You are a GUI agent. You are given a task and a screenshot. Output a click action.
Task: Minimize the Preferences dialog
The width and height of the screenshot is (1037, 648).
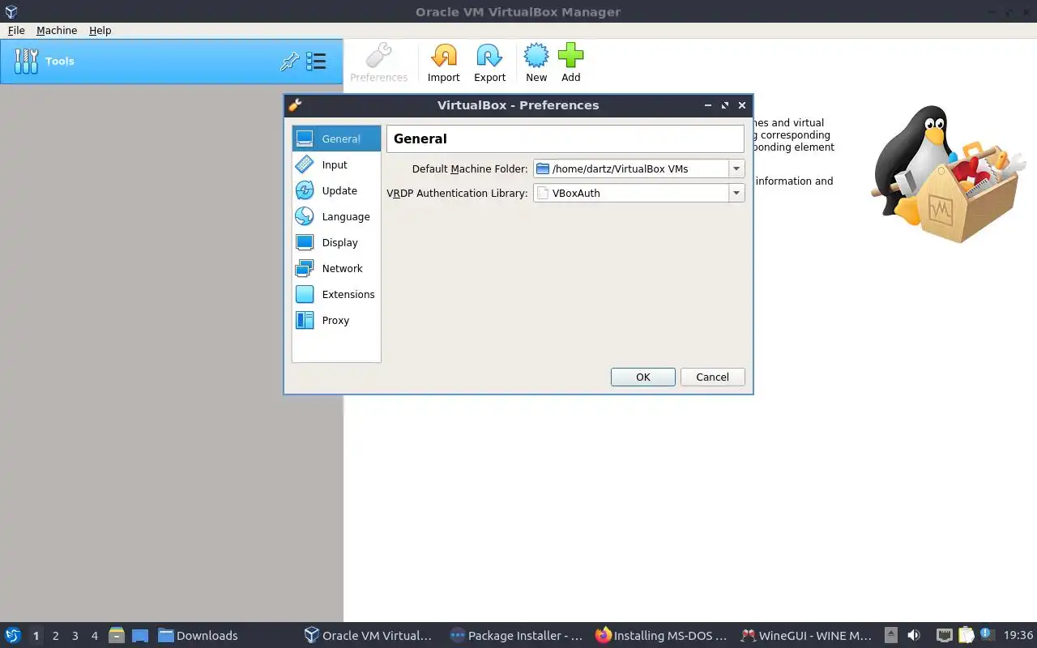pos(708,105)
